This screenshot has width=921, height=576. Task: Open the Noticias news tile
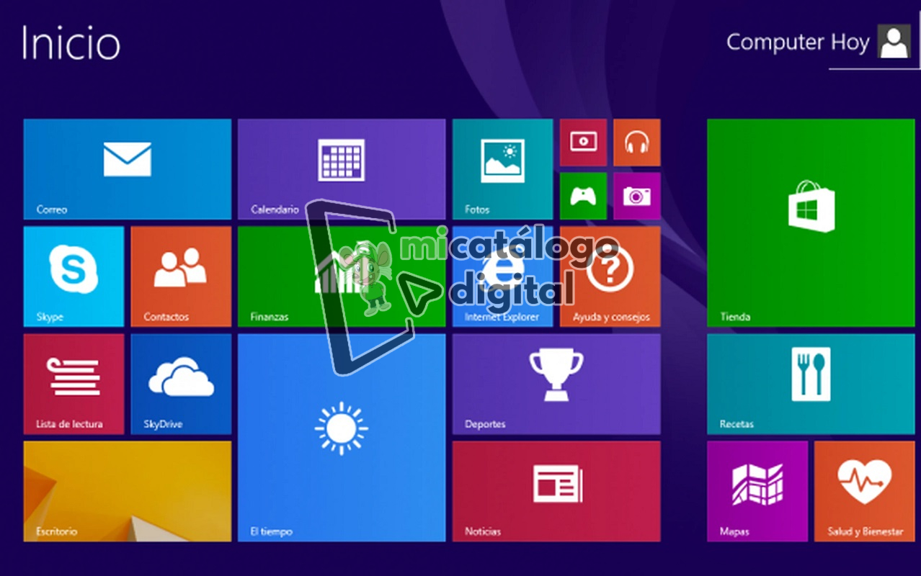(556, 491)
